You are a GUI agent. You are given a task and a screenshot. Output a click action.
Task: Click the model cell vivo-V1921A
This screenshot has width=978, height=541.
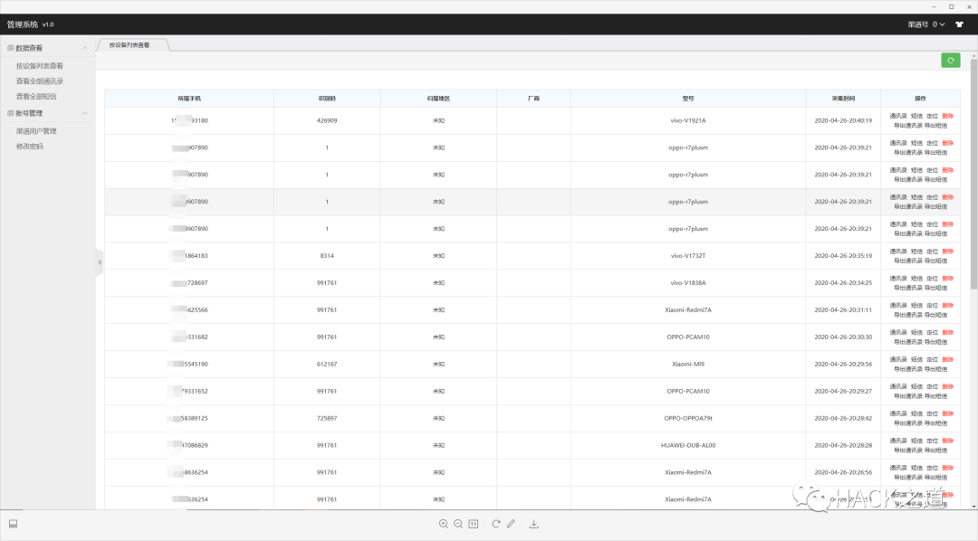point(688,121)
